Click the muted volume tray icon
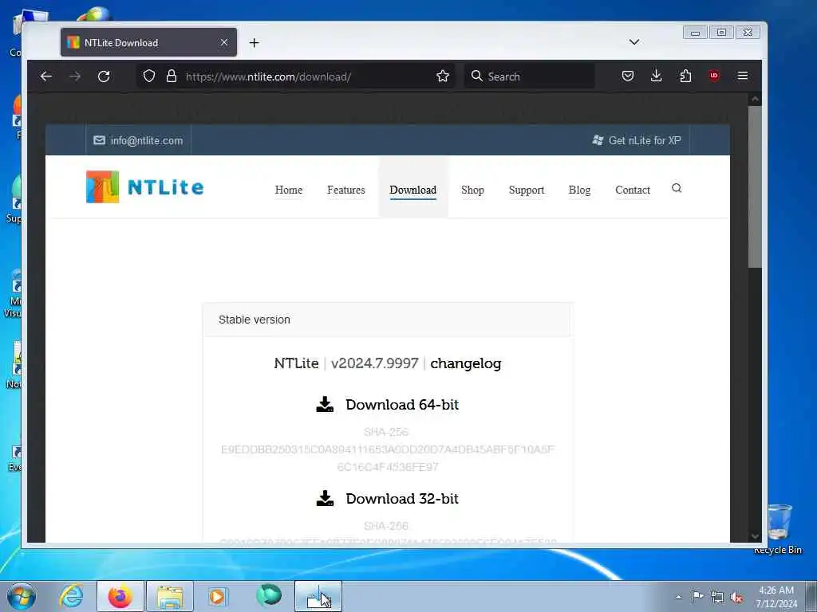This screenshot has width=817, height=612. tap(736, 598)
